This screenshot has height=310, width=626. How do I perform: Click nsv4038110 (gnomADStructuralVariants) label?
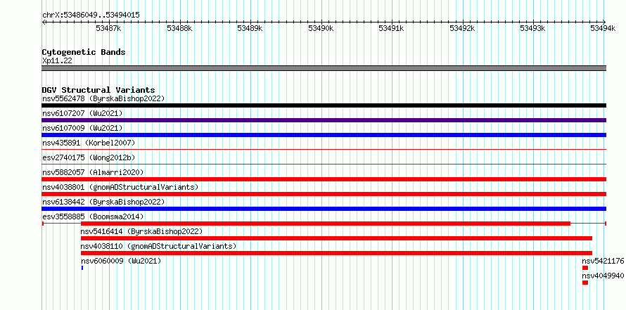pyautogui.click(x=158, y=246)
